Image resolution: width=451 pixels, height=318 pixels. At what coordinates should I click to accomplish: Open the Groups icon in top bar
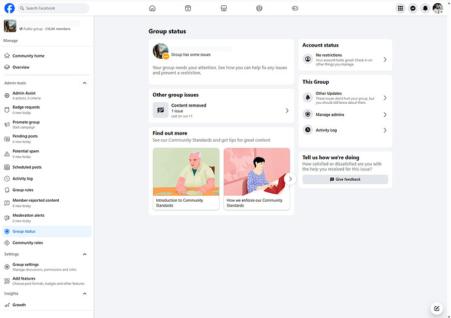pos(259,8)
